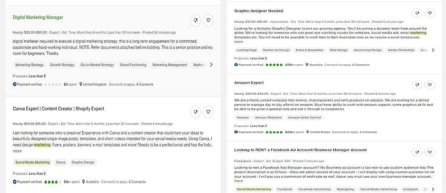Favorite the Canva Expert job with heart
Viewport: 446px width, 193px height.
pos(208,112)
